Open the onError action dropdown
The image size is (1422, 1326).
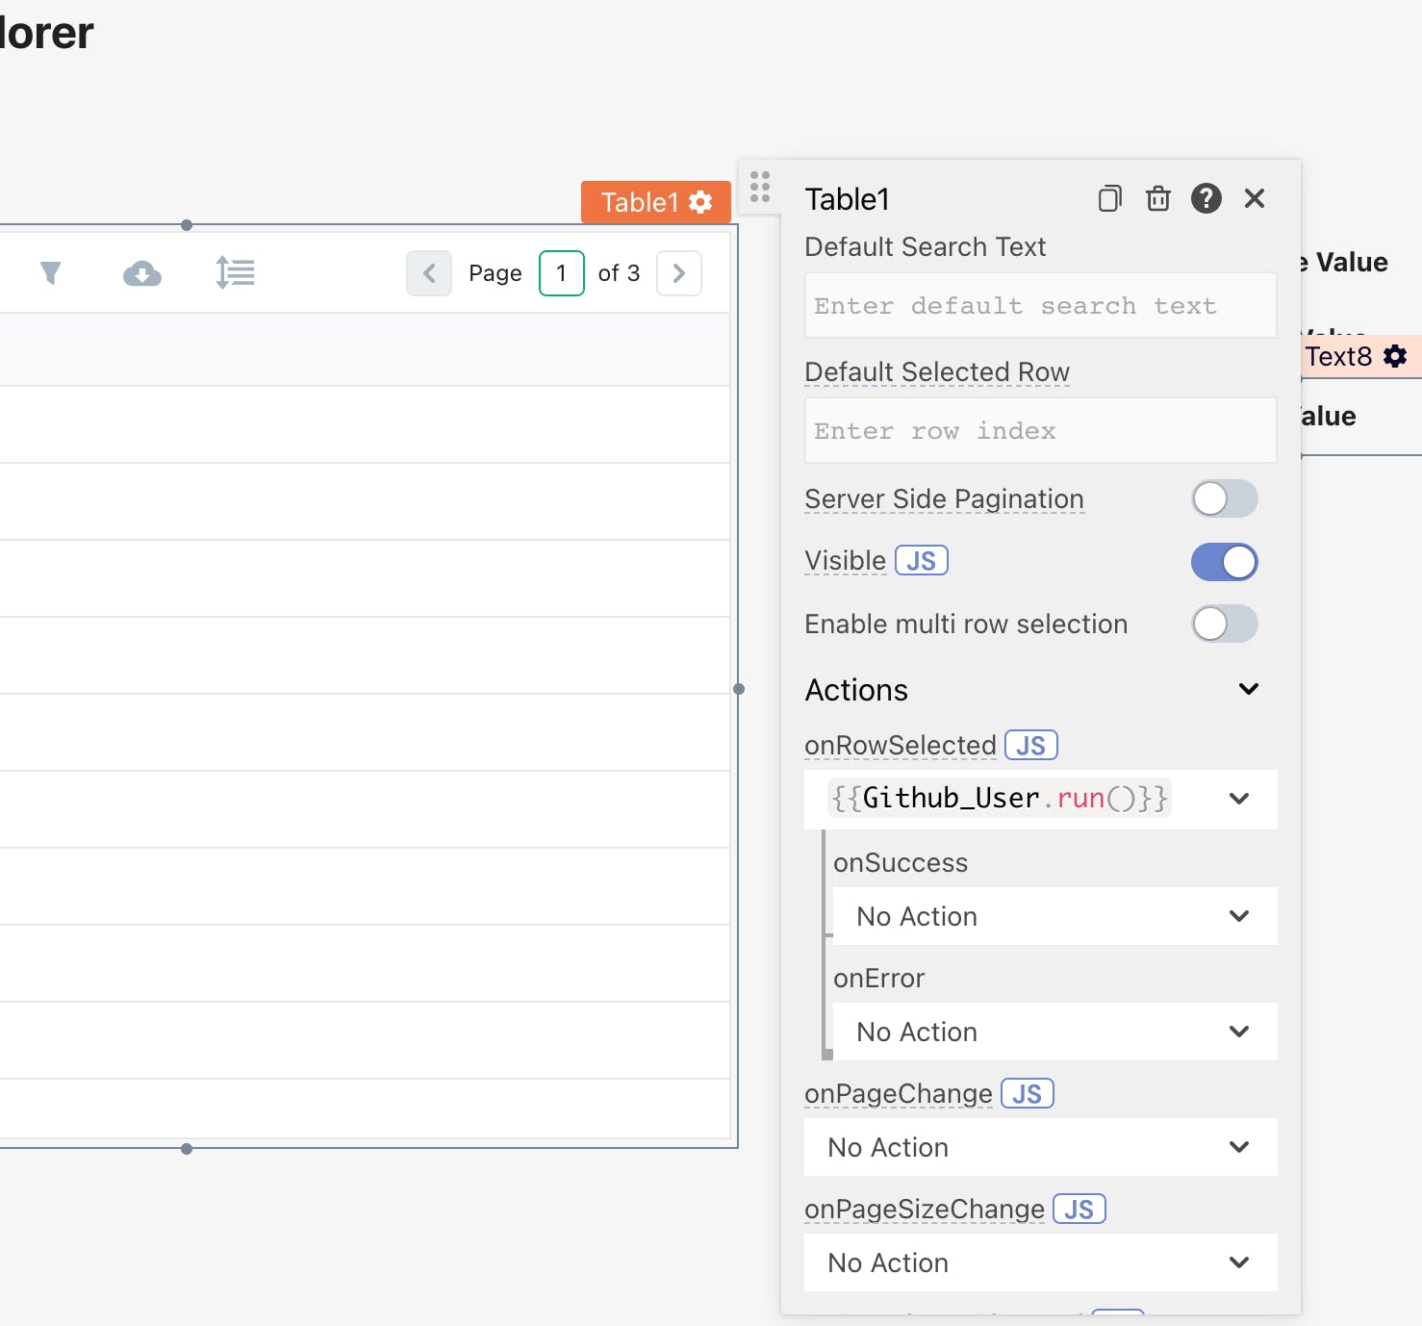pos(1054,1032)
